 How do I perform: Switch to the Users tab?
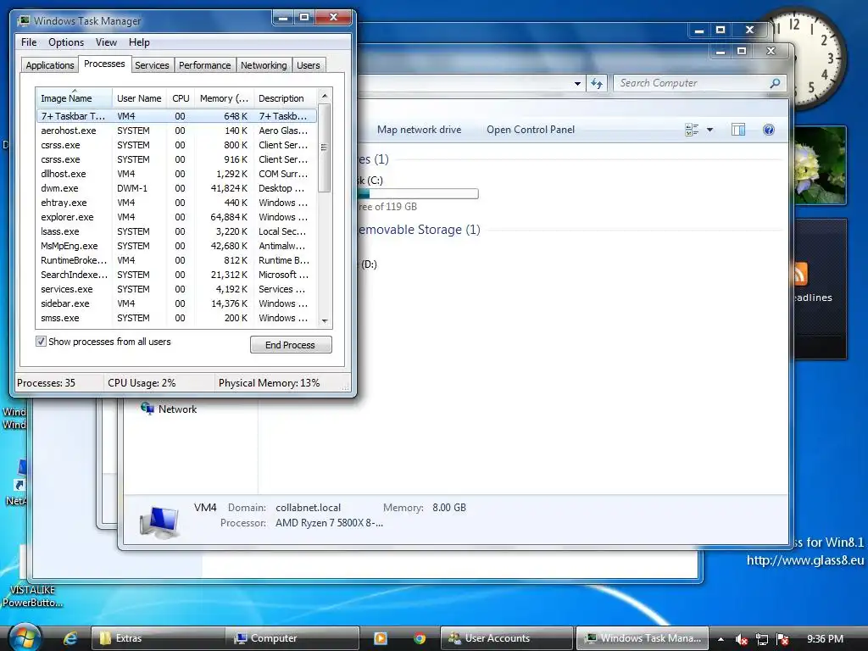point(309,65)
